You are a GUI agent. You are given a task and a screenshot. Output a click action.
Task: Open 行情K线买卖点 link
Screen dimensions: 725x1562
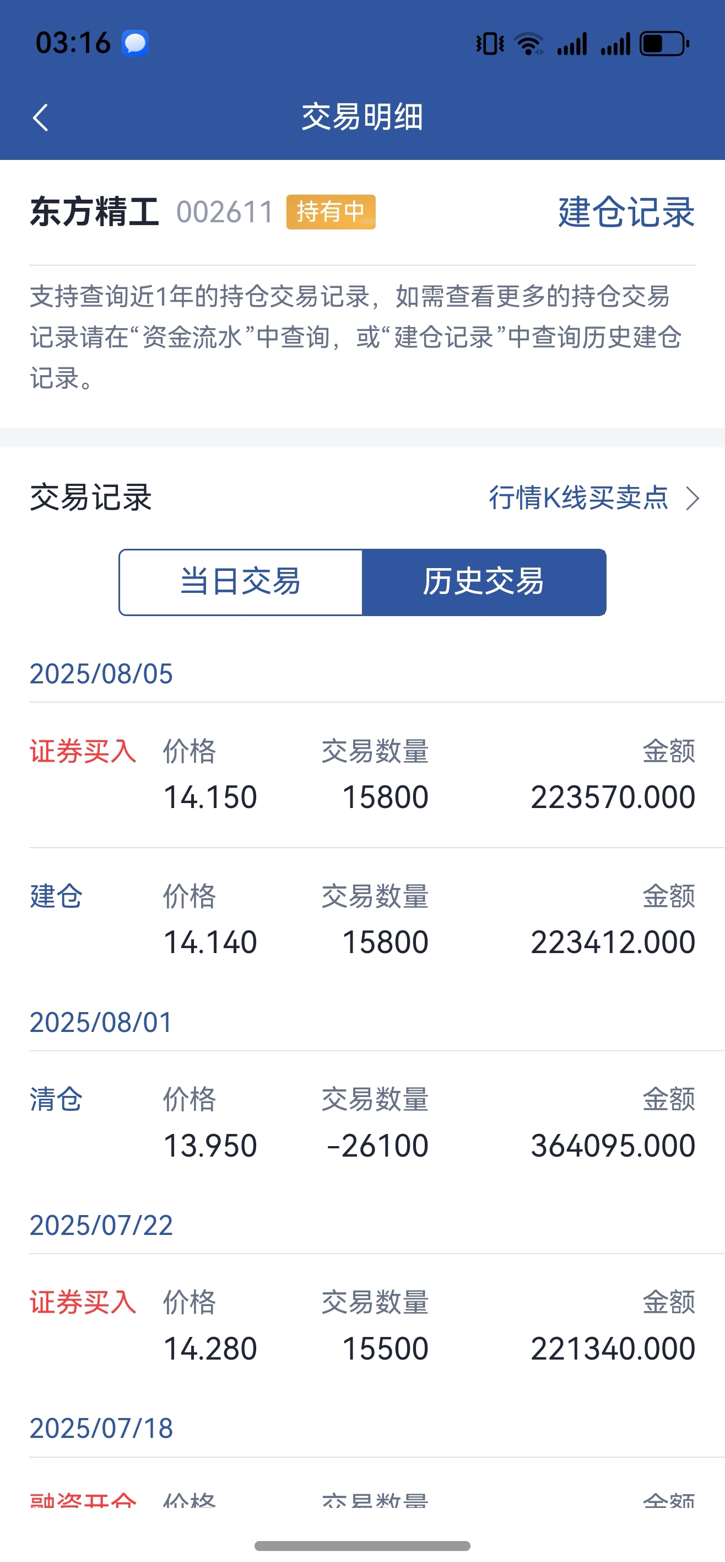[578, 498]
